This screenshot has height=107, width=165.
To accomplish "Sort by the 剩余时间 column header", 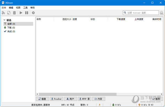I will click(153, 19).
